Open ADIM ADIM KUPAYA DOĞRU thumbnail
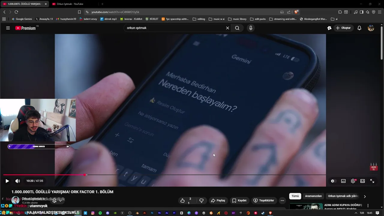384x216 pixels. 305,207
